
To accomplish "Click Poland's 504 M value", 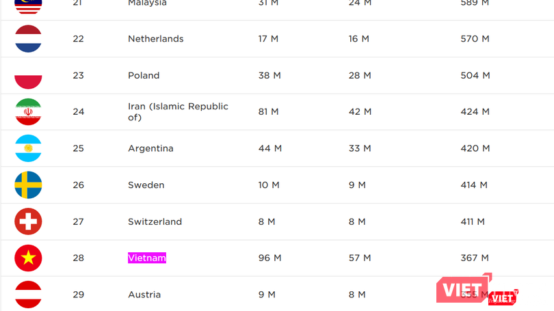I will click(475, 75).
